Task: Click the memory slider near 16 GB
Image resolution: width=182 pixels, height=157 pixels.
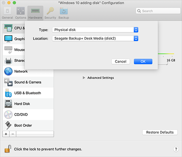Action: (x=166, y=54)
